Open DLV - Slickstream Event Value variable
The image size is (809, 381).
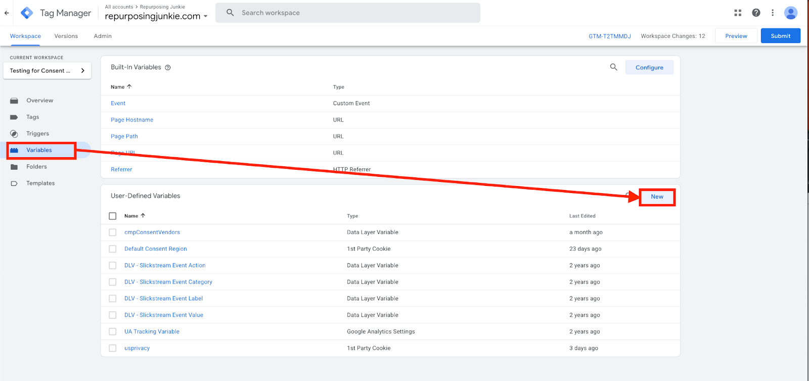tap(164, 315)
